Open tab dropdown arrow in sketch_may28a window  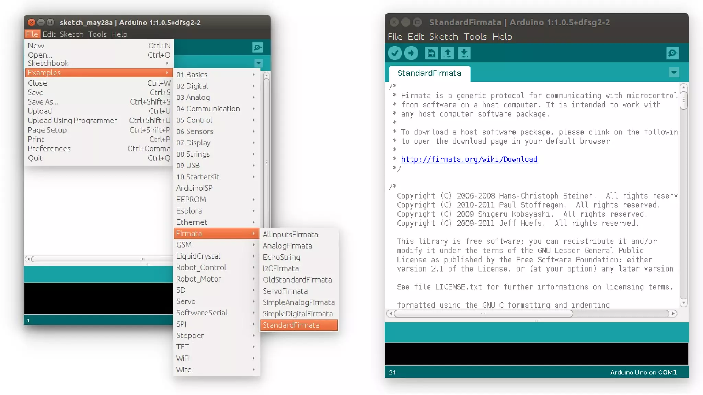point(258,63)
